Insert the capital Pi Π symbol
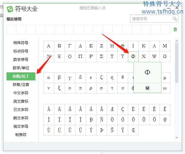Screen dimensions: 185x154 [x=80, y=57]
